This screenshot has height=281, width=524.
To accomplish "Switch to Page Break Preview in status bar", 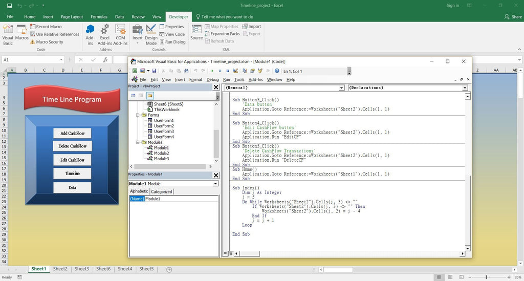I will click(x=462, y=277).
